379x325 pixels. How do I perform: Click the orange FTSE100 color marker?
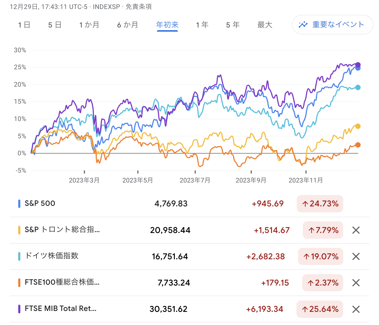point(19,283)
